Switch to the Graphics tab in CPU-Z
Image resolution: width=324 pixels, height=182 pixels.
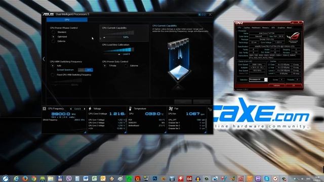(281, 27)
